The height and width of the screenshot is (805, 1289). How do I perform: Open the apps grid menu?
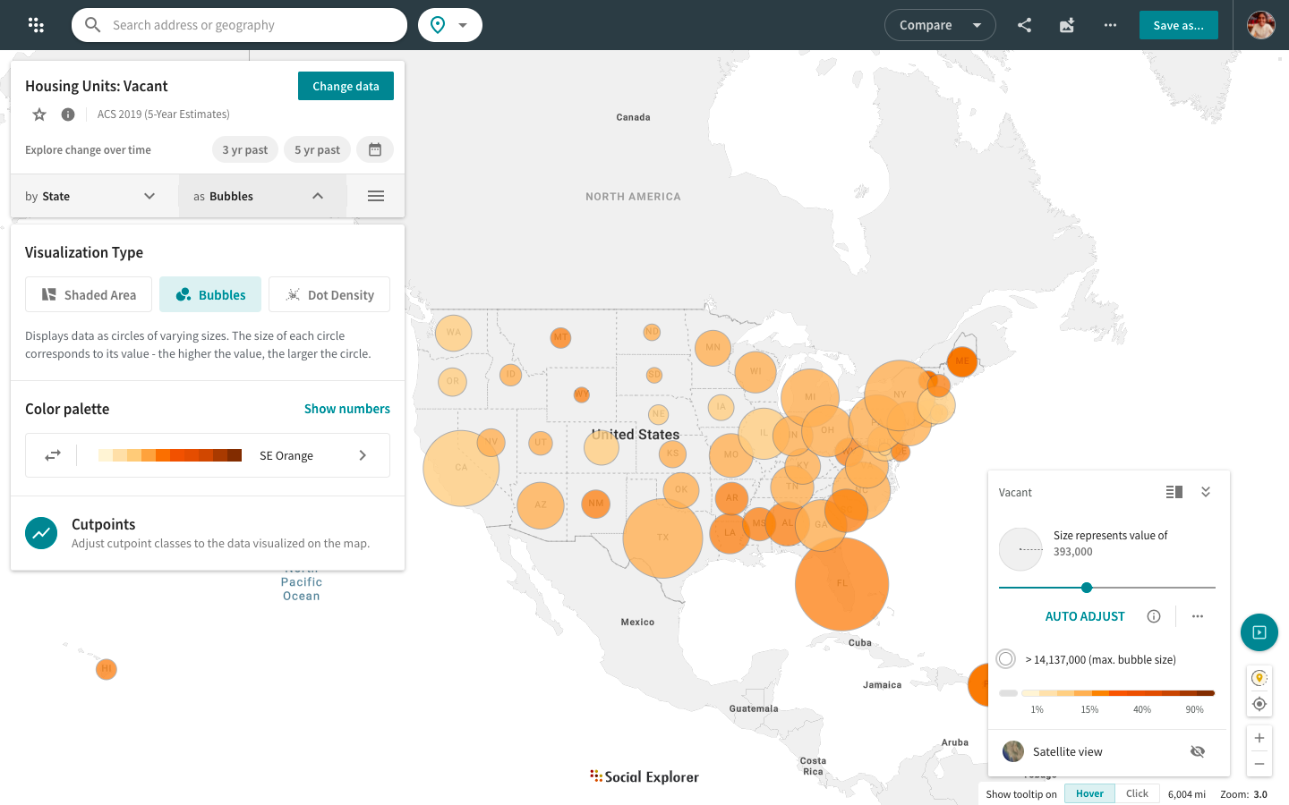point(36,25)
